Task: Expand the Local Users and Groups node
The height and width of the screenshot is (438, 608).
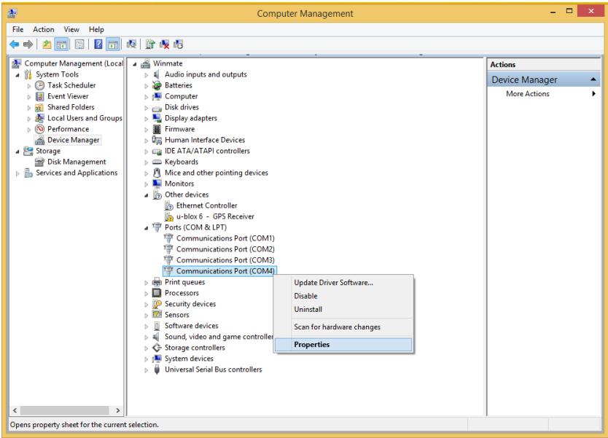Action: tap(29, 119)
